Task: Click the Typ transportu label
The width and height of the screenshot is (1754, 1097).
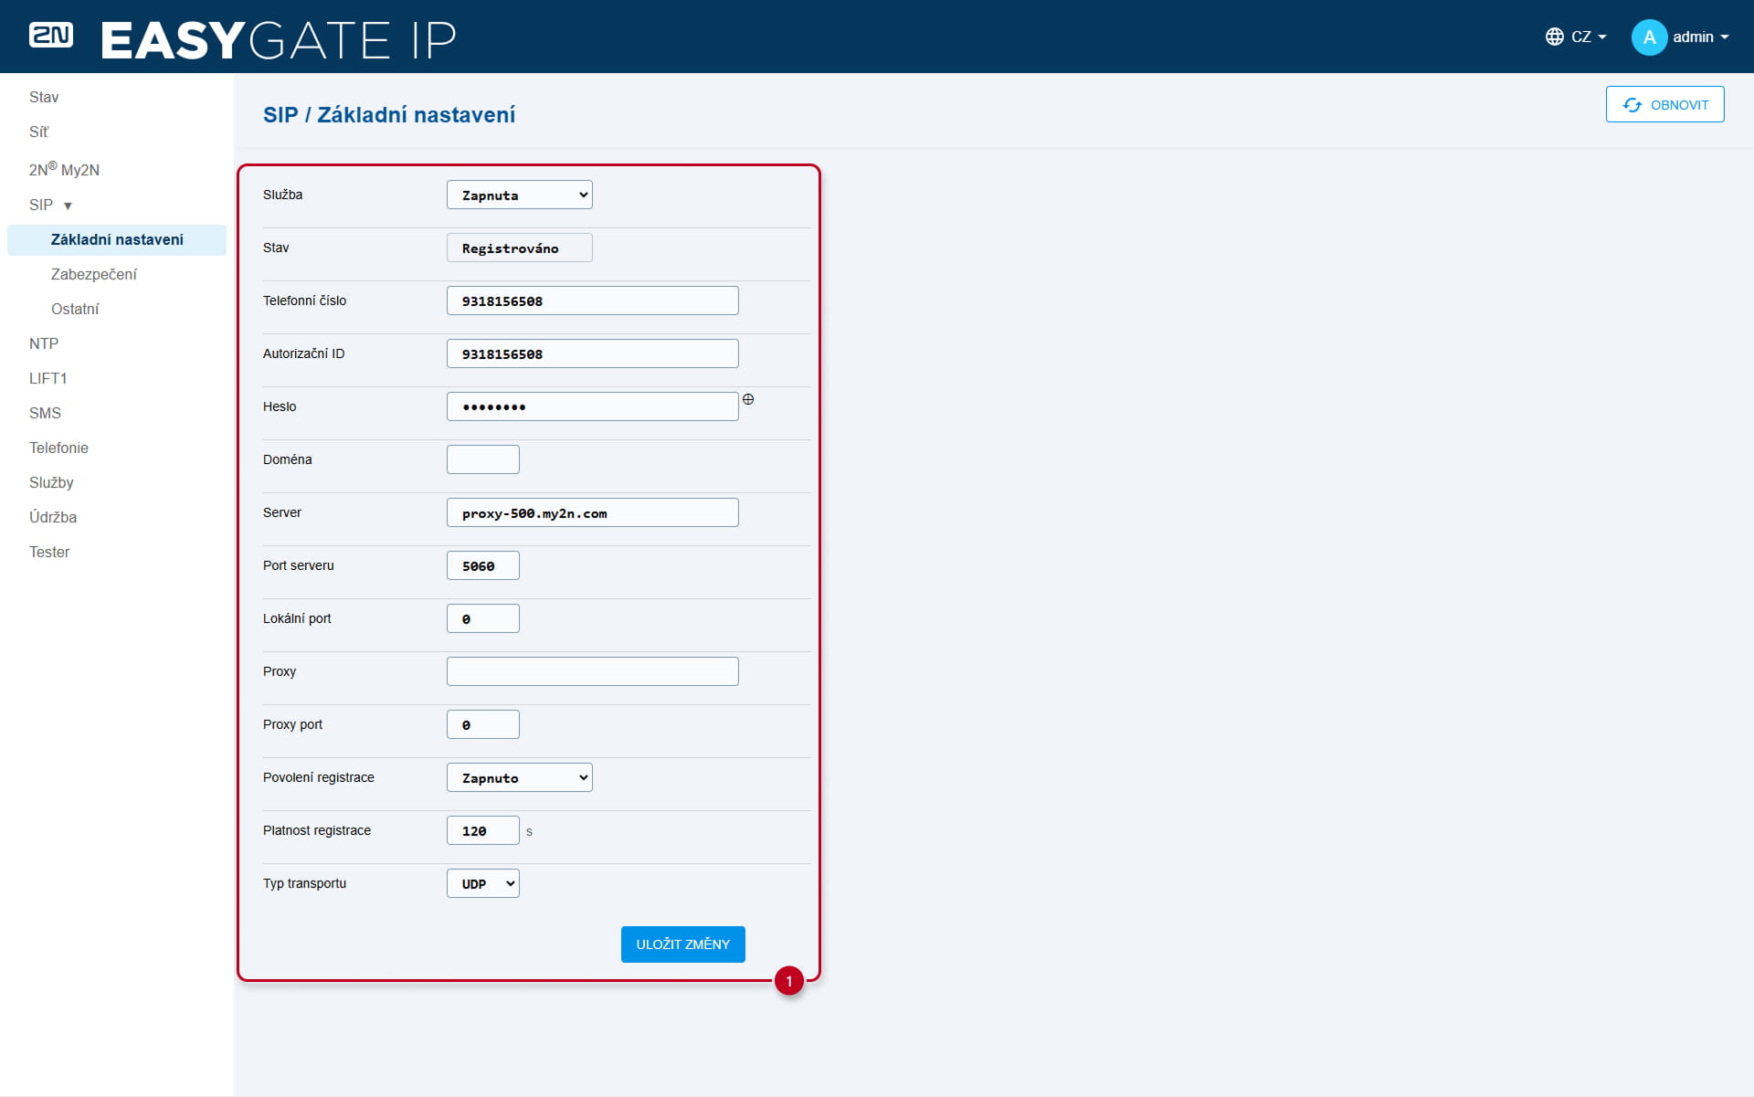Action: click(304, 883)
